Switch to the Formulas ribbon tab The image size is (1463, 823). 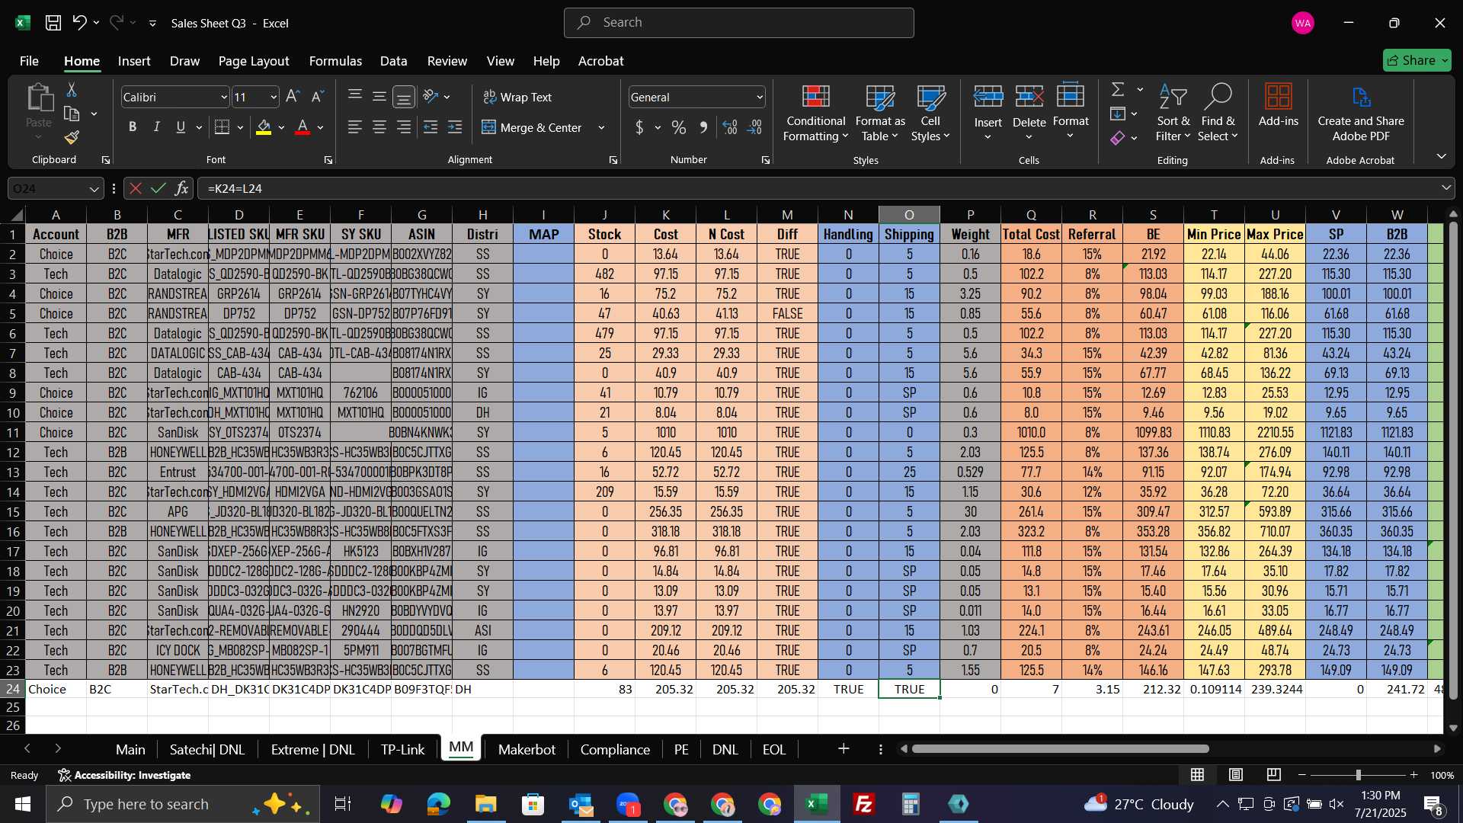tap(335, 61)
